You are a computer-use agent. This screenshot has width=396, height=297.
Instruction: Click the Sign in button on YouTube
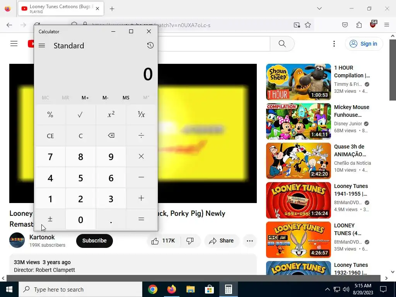click(x=364, y=44)
